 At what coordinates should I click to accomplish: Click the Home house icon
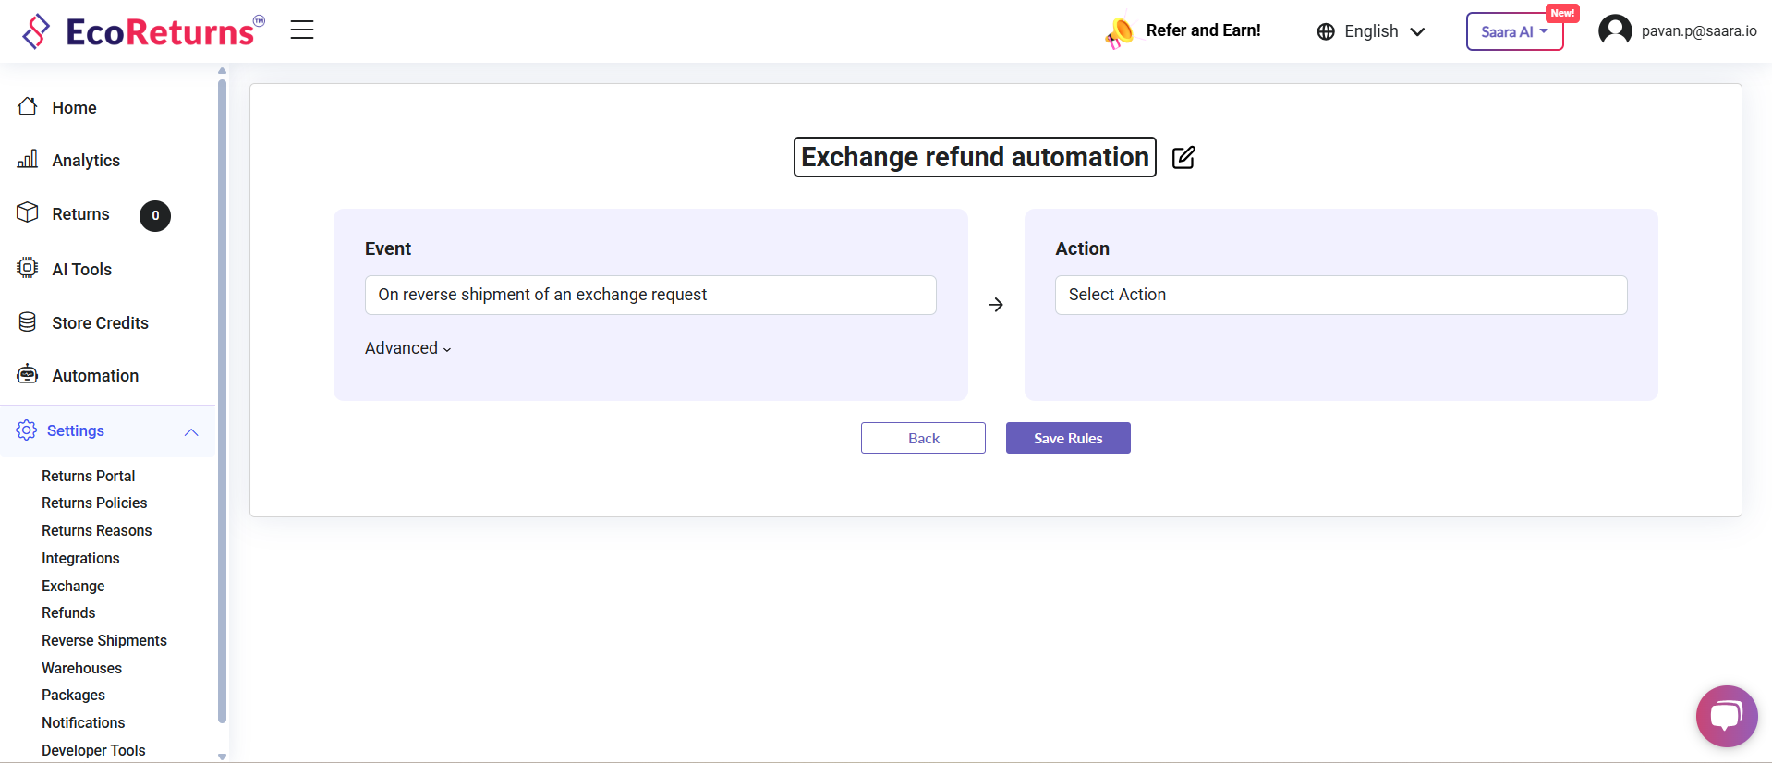(x=28, y=107)
